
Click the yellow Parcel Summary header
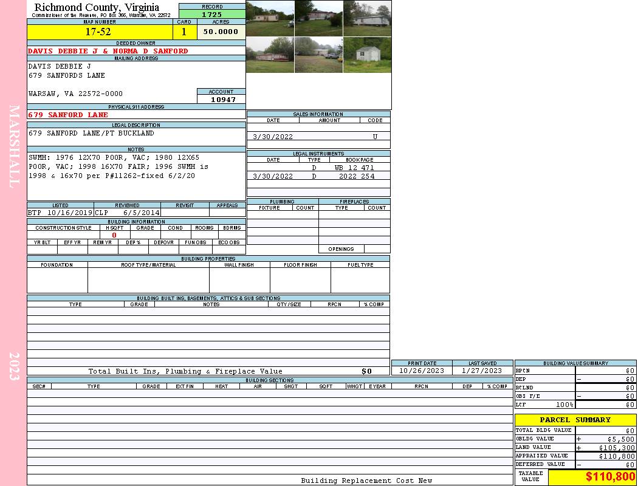(575, 420)
